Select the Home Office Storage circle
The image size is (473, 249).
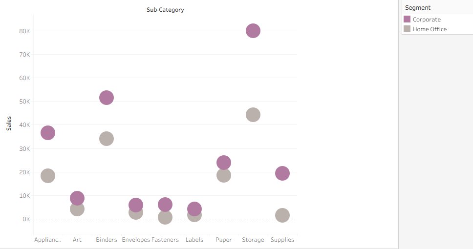click(x=253, y=115)
